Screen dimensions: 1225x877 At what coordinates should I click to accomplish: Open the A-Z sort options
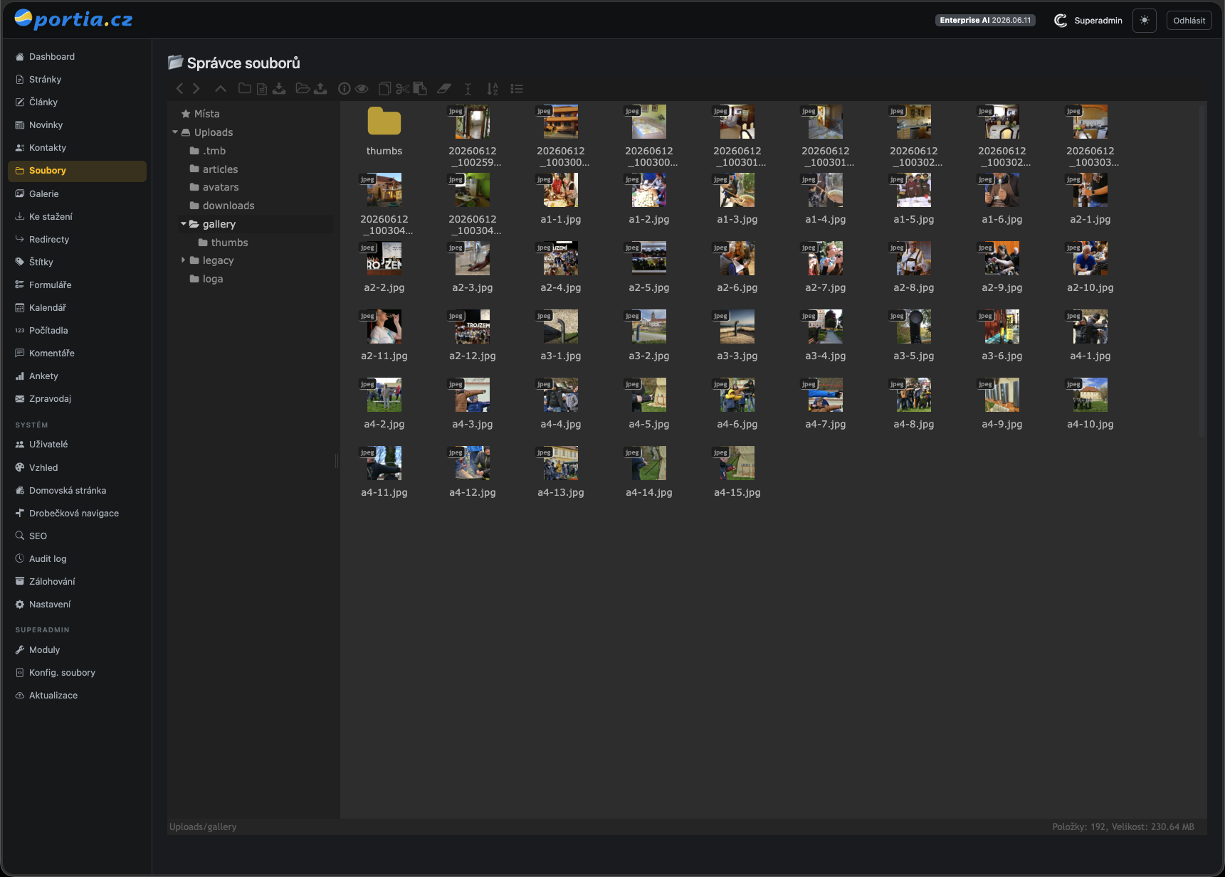tap(493, 89)
